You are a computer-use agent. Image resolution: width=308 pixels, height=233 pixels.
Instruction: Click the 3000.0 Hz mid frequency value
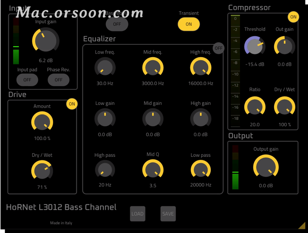coord(153,84)
